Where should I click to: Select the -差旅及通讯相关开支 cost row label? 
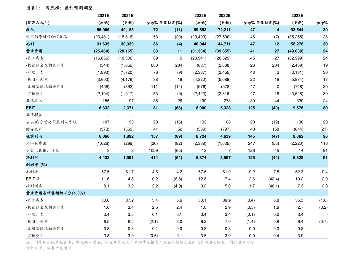(45, 86)
